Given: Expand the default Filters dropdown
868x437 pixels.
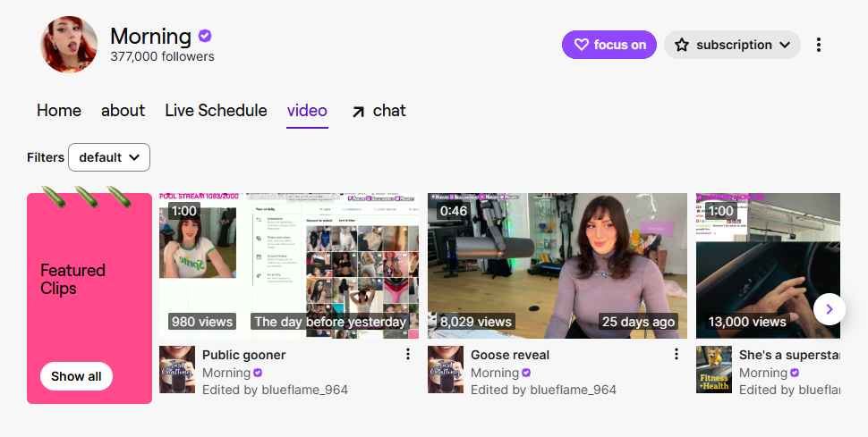Looking at the screenshot, I should pos(109,157).
